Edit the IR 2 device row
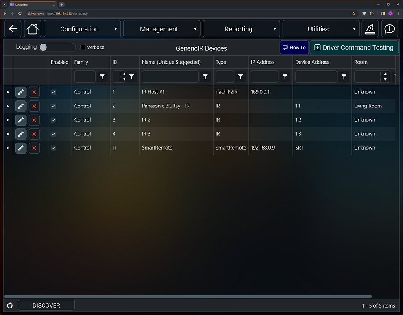 click(x=21, y=120)
